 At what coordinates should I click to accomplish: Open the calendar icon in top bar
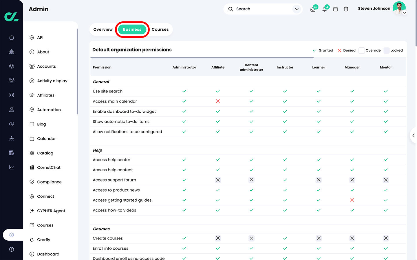pyautogui.click(x=335, y=9)
